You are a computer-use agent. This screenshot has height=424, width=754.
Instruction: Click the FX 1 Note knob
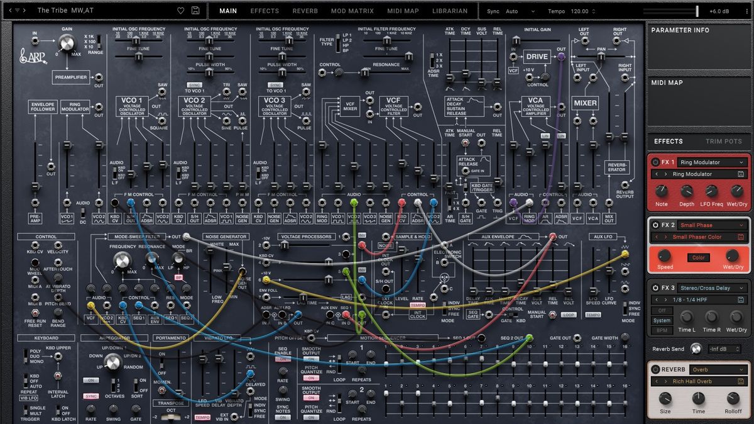[x=661, y=191]
